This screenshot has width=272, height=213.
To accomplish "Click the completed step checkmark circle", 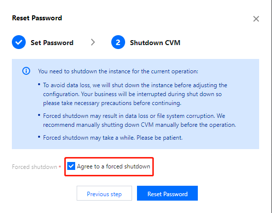I will pos(19,42).
